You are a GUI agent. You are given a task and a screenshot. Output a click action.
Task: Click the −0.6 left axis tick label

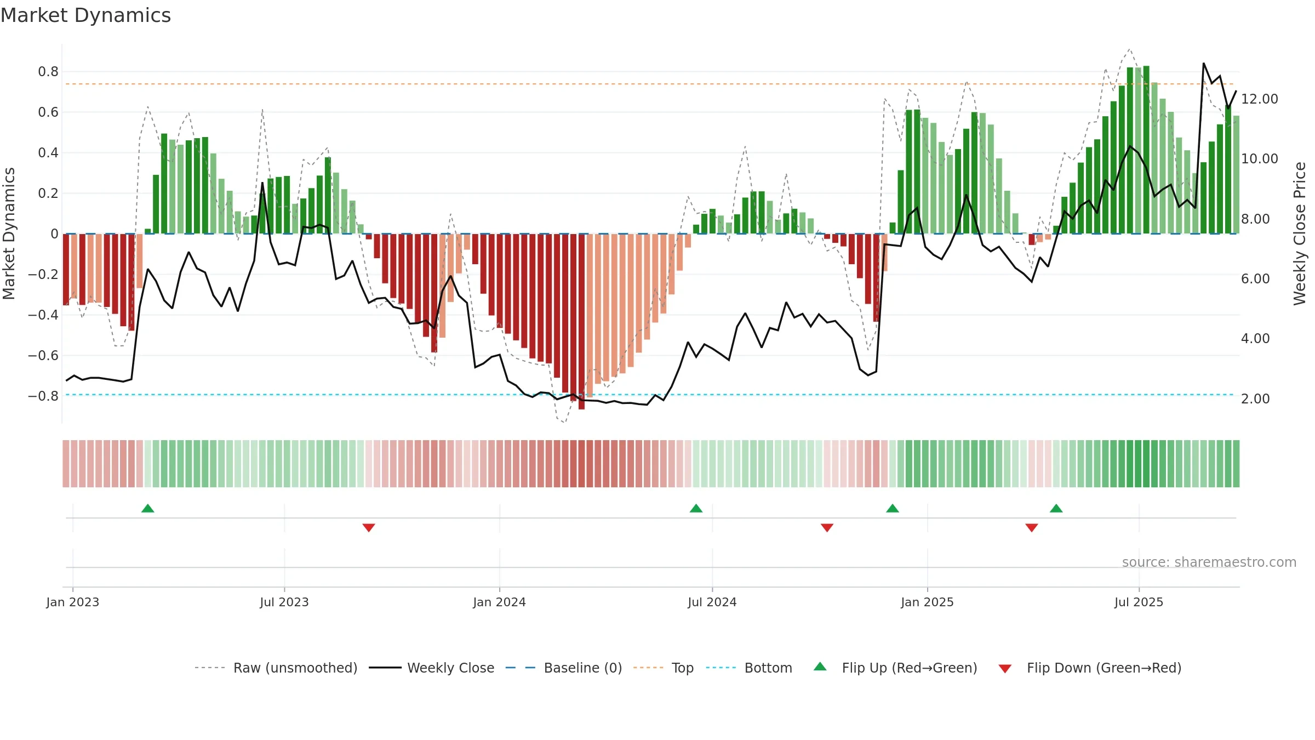[43, 356]
